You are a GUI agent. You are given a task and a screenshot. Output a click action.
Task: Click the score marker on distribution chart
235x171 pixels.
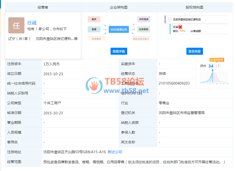coord(213,71)
